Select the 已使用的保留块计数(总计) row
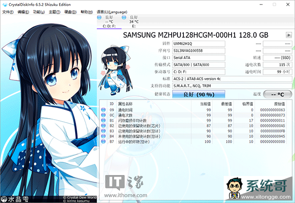295x203 pixels. [193, 131]
